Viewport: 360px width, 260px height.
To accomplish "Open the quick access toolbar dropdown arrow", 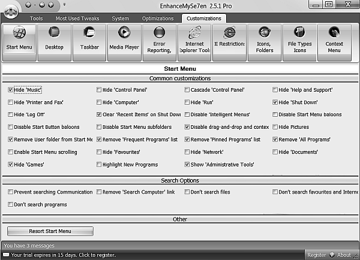I will [64, 5].
